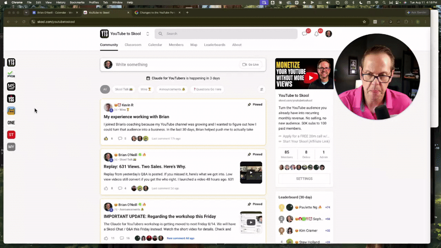Open a new Chrome tab

pyautogui.click(x=187, y=12)
